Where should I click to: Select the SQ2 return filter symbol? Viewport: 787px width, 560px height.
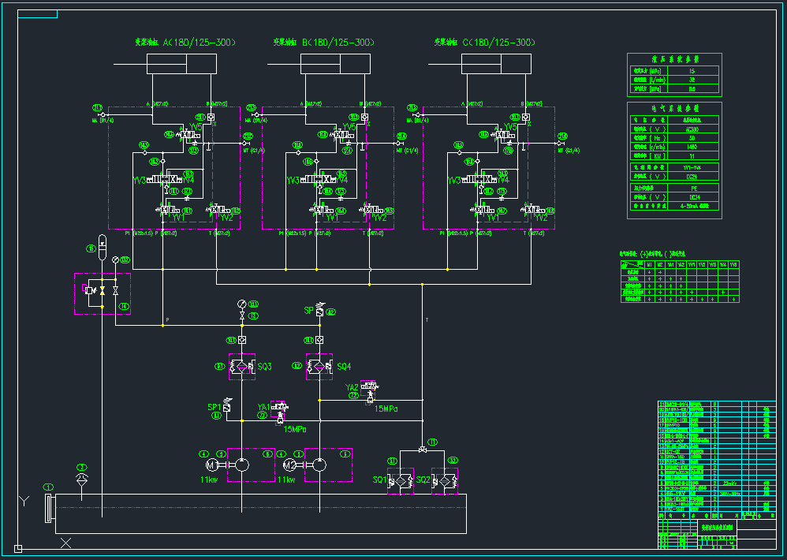(x=445, y=480)
